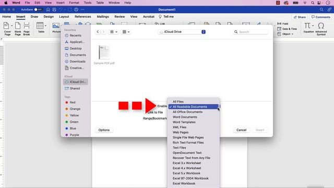Insert a Cover Page from ribbon

pyautogui.click(x=7, y=29)
